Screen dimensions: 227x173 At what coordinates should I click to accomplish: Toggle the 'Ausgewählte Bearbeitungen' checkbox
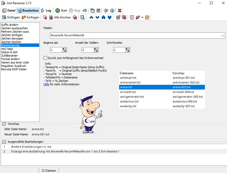pyautogui.click(x=4, y=142)
